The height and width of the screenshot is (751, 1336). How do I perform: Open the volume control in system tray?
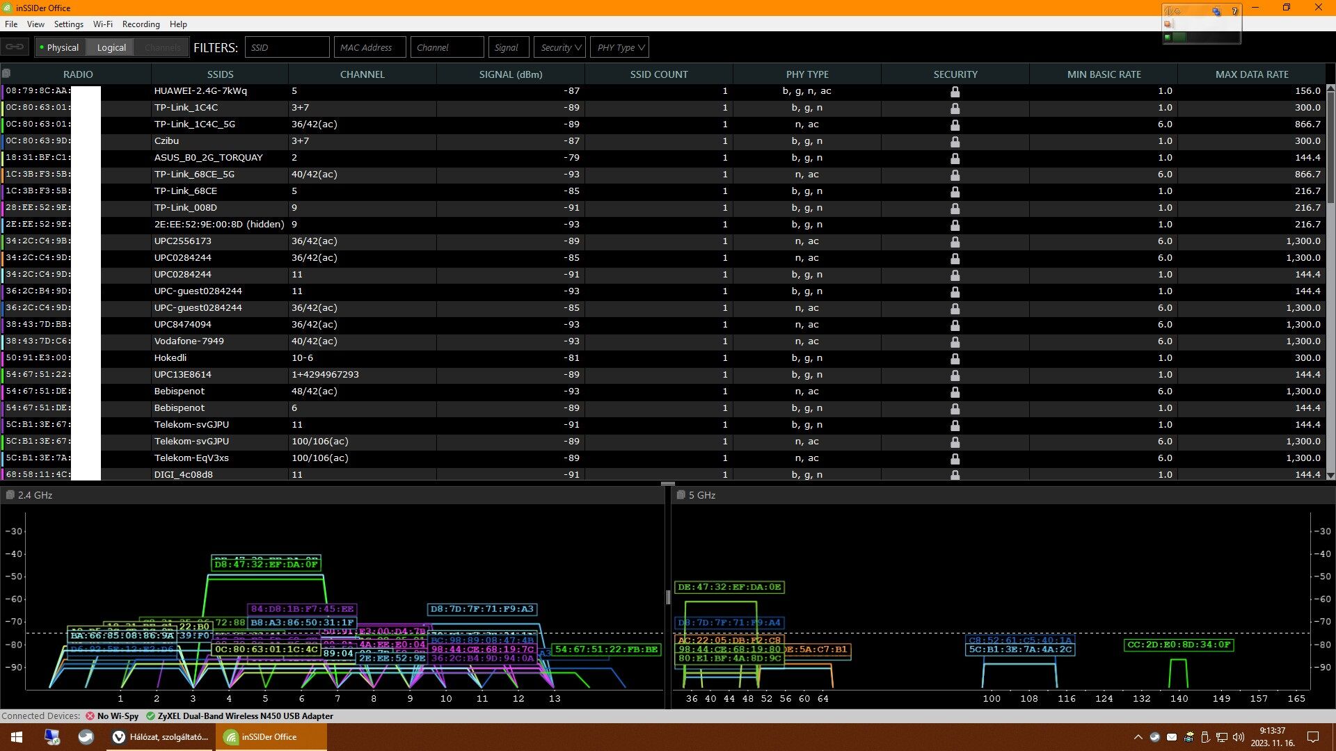click(1239, 737)
